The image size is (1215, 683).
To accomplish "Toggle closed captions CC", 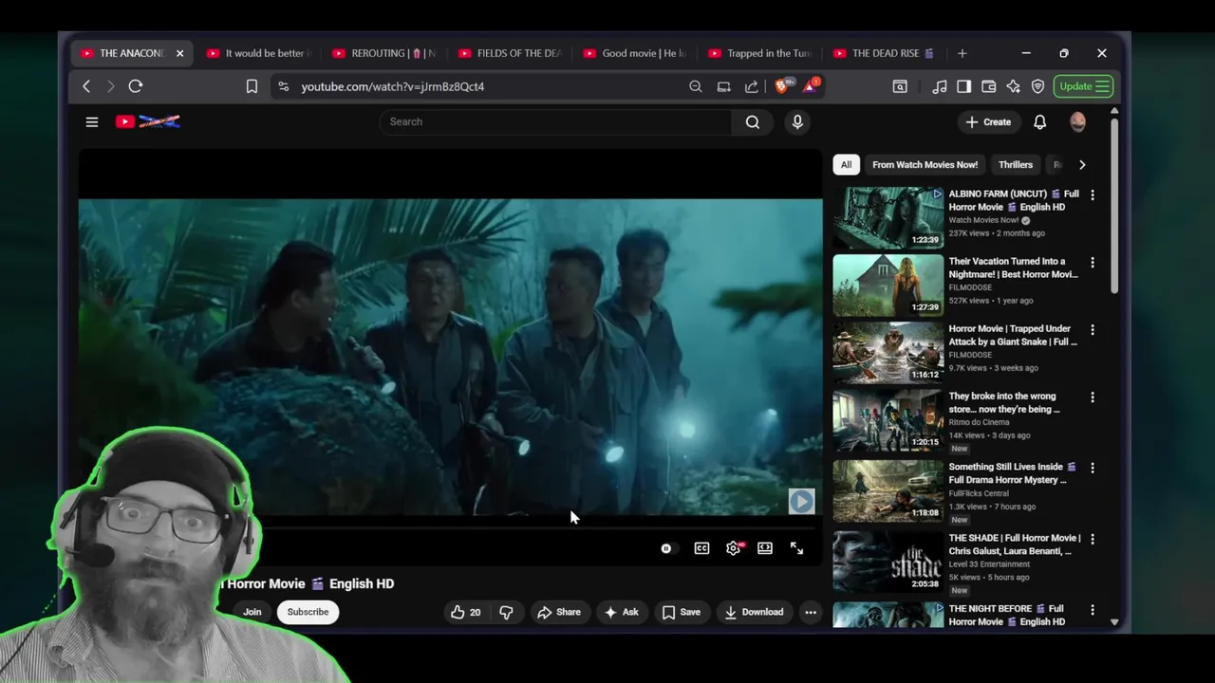I will pos(701,548).
